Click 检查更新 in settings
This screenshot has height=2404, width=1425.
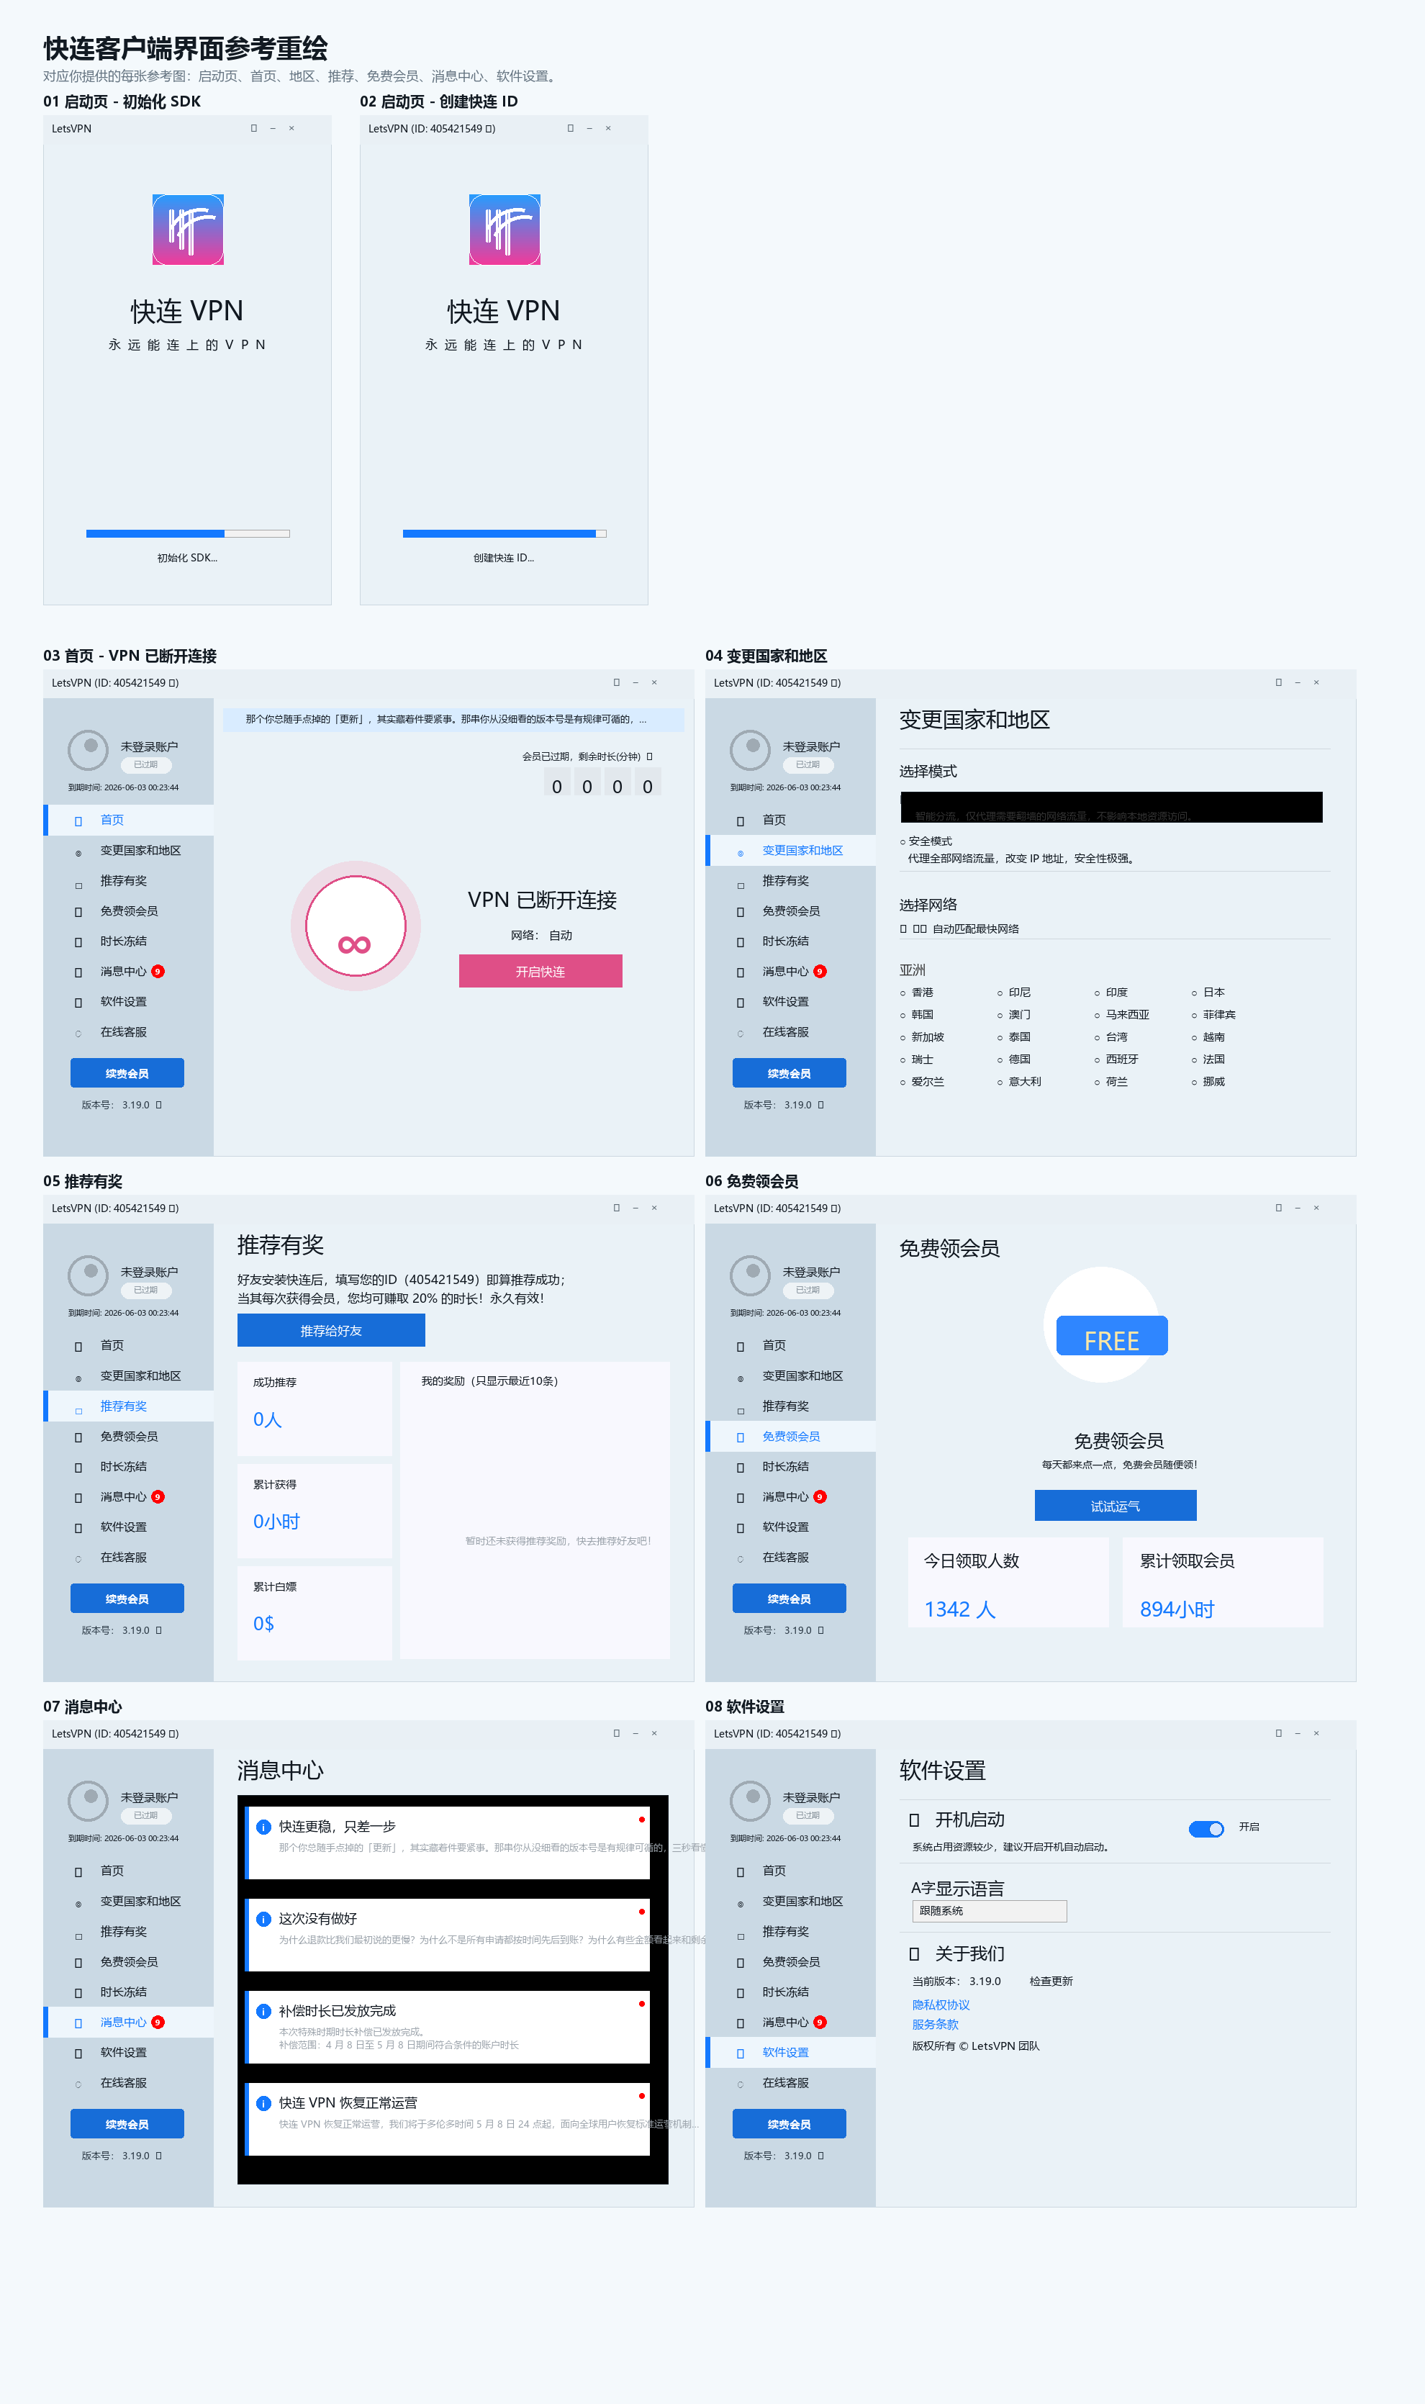[x=1051, y=1981]
